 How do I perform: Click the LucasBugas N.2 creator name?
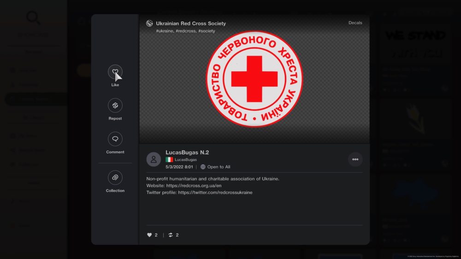pyautogui.click(x=187, y=153)
